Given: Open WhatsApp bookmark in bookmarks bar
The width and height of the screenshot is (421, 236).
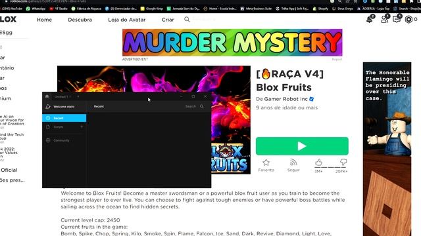Looking at the screenshot, I should tap(36, 9).
